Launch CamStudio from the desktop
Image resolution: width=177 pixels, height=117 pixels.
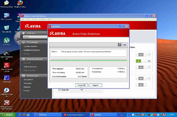click(6, 79)
